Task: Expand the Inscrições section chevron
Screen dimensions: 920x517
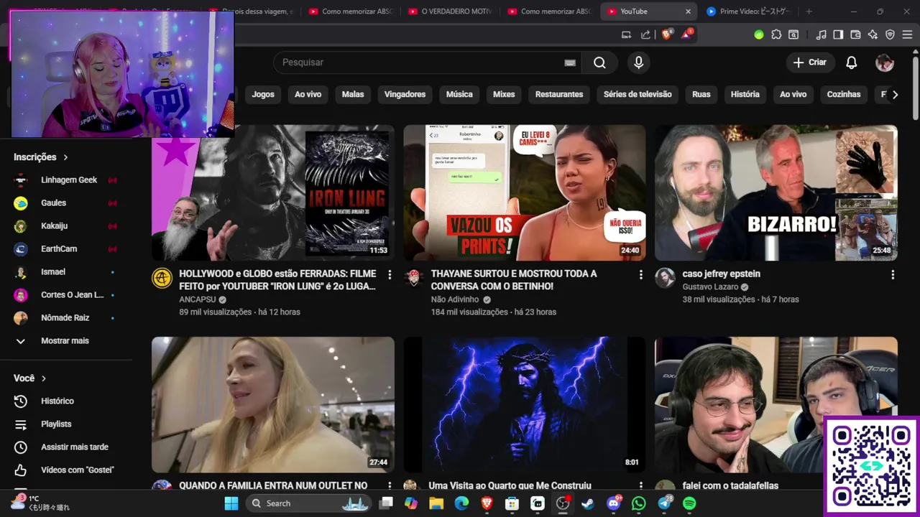Action: click(65, 157)
